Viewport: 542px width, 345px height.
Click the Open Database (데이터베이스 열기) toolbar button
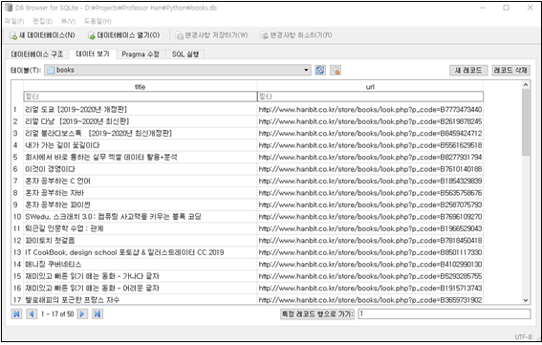click(123, 35)
